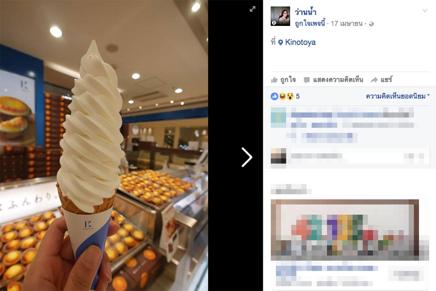436x291 pixels.
Task: Click แชร์ share button
Action: point(381,80)
